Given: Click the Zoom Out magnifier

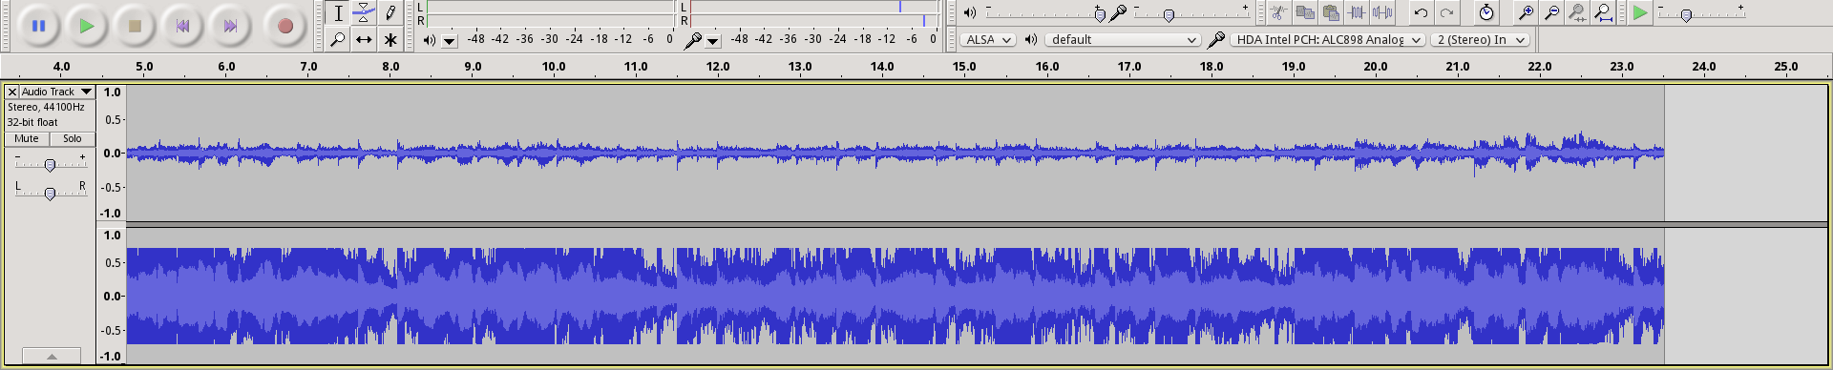Looking at the screenshot, I should click(x=1551, y=12).
